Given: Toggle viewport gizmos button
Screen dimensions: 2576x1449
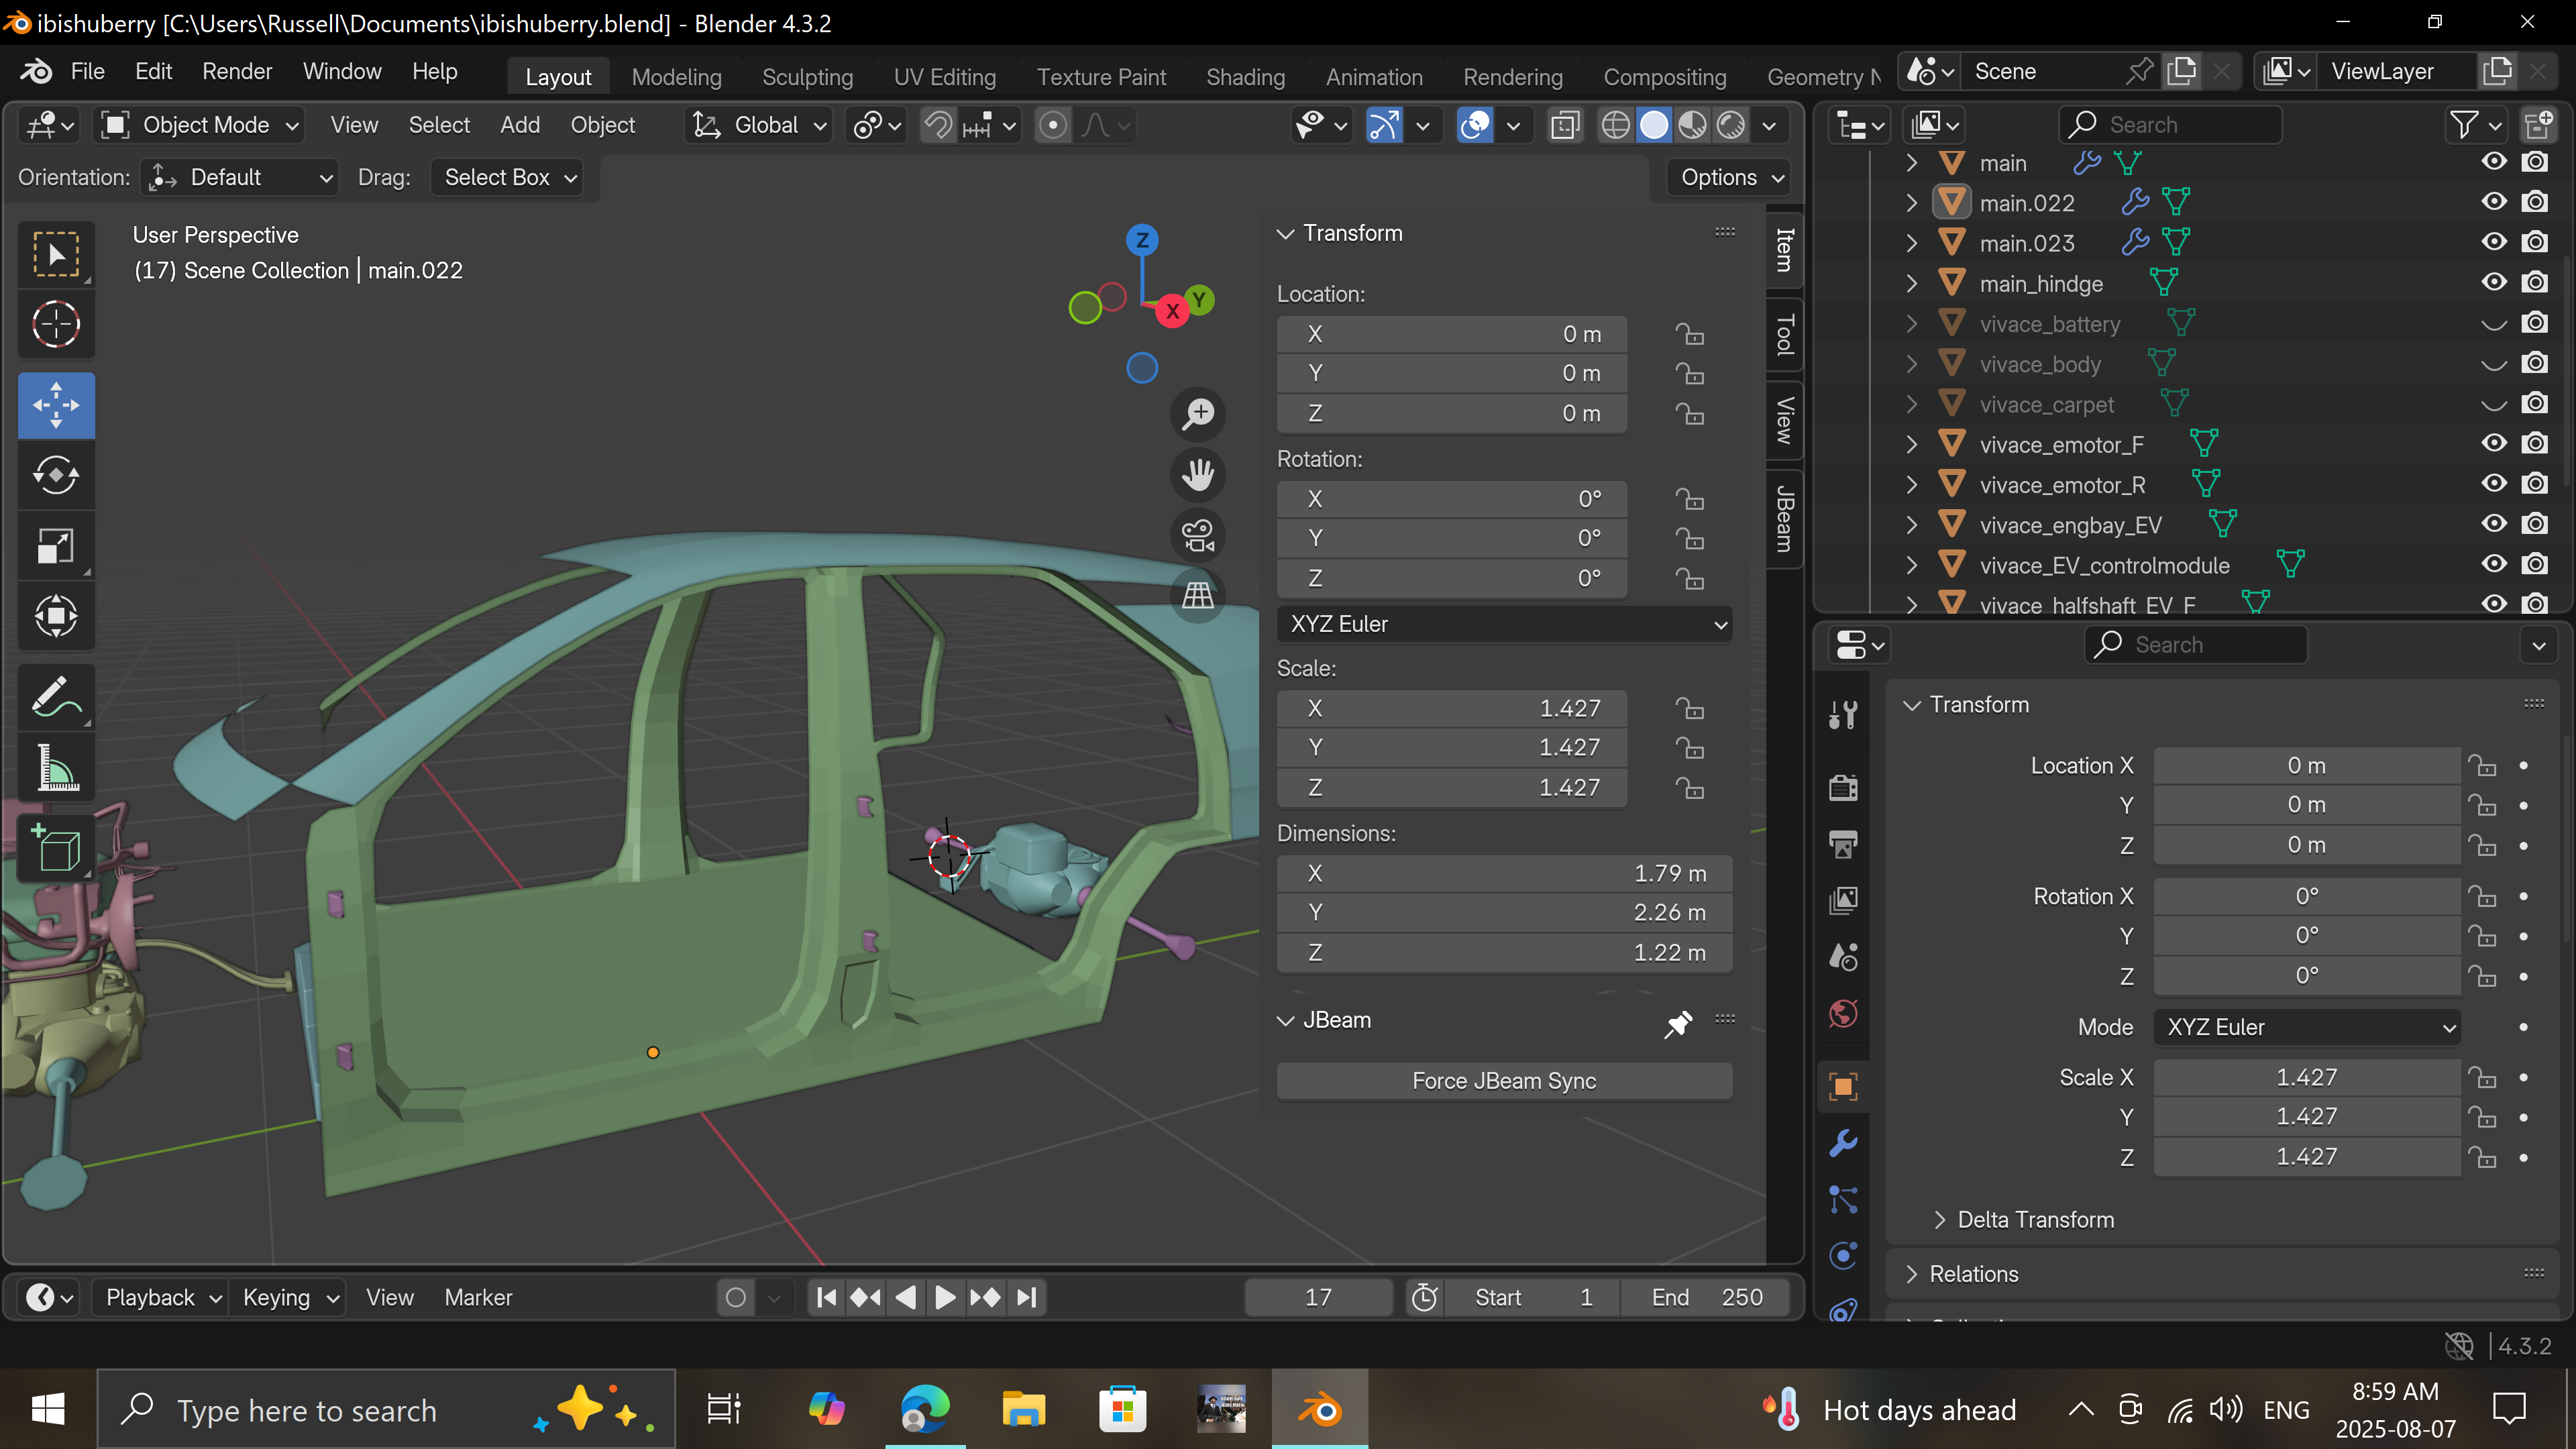Looking at the screenshot, I should 1384,125.
